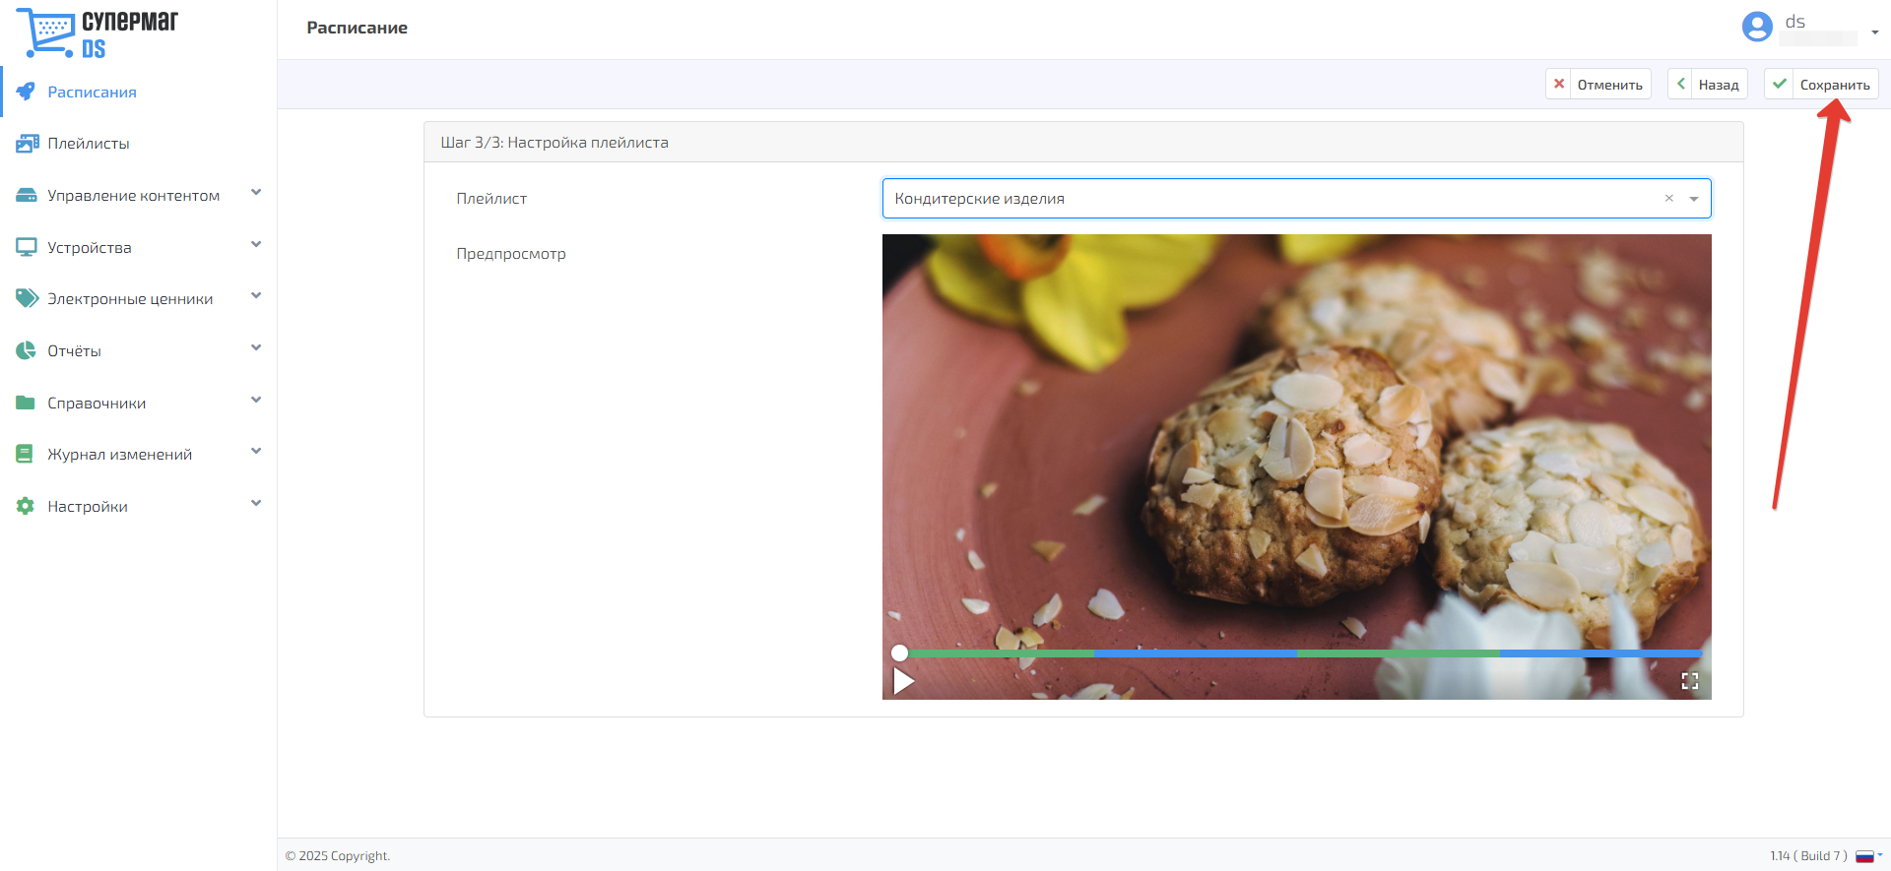Screen dimensions: 1891x871
Task: Seek to the last blue timeline segment
Action: coord(1600,653)
